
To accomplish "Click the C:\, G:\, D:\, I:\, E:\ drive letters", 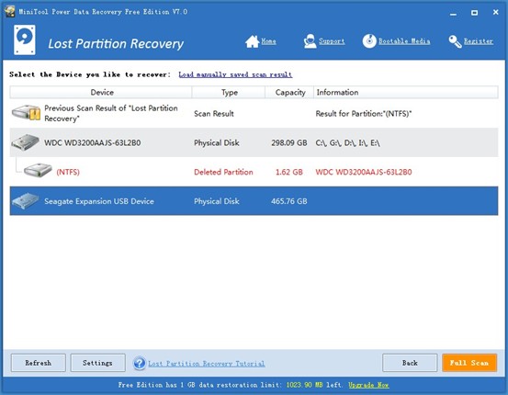I will pyautogui.click(x=347, y=143).
